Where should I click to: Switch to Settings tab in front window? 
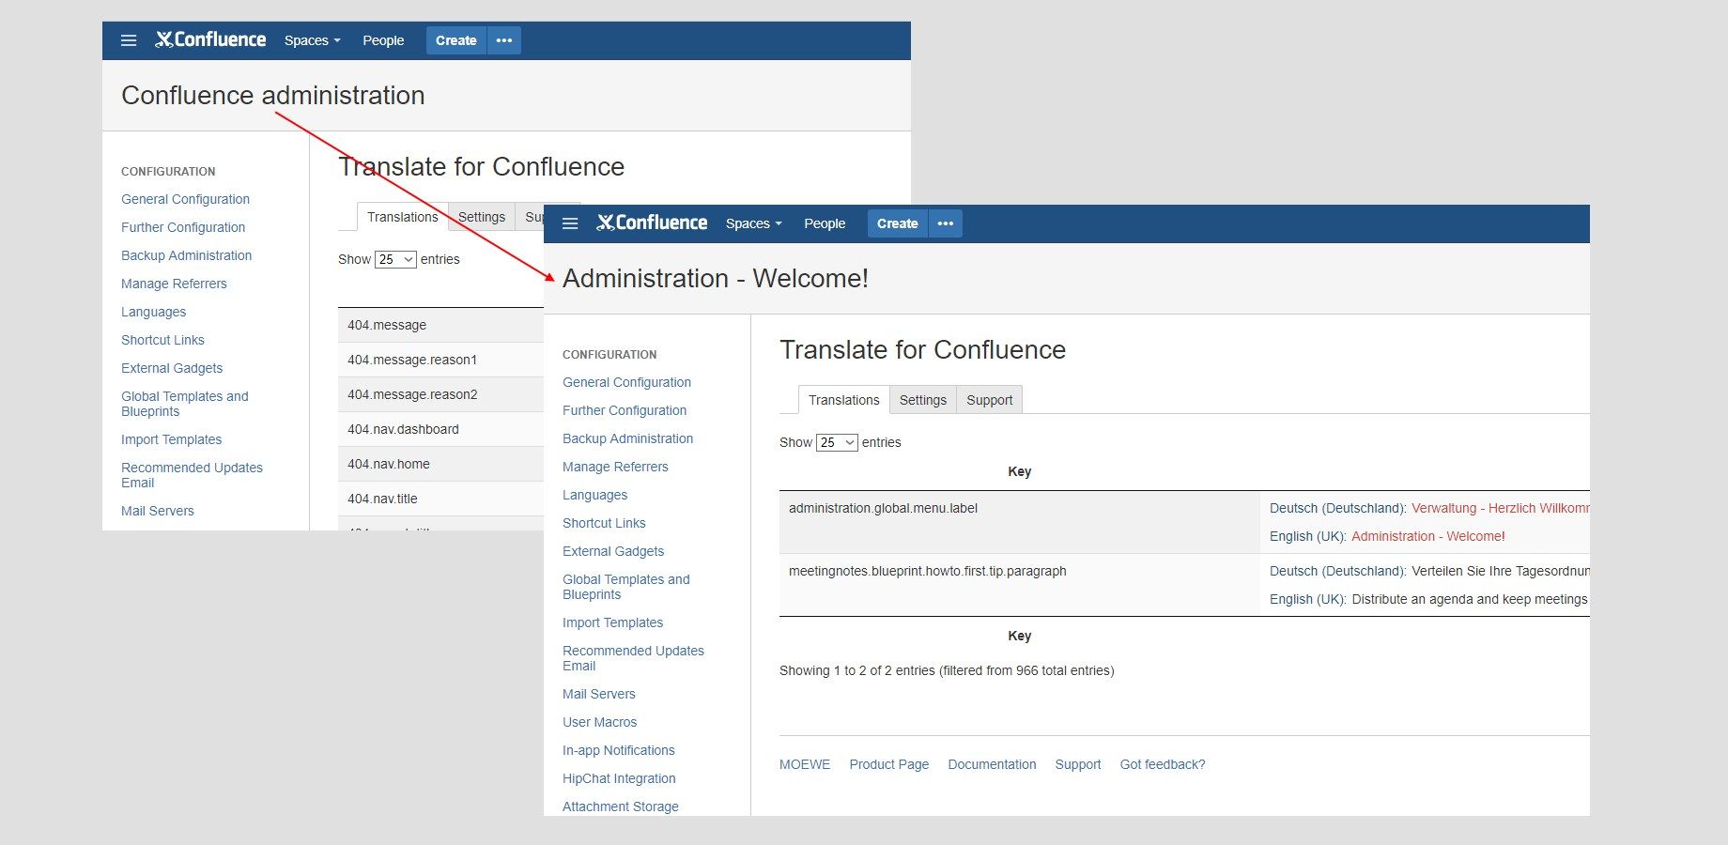point(923,400)
